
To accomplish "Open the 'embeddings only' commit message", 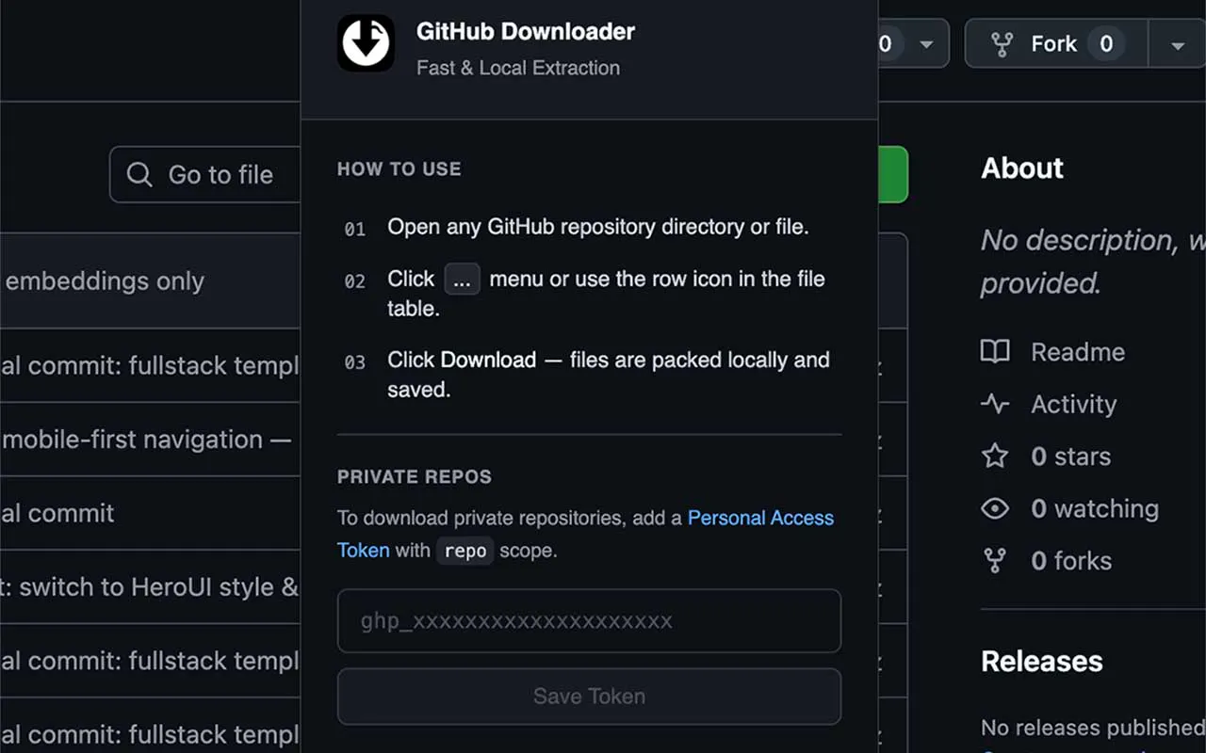I will (105, 280).
